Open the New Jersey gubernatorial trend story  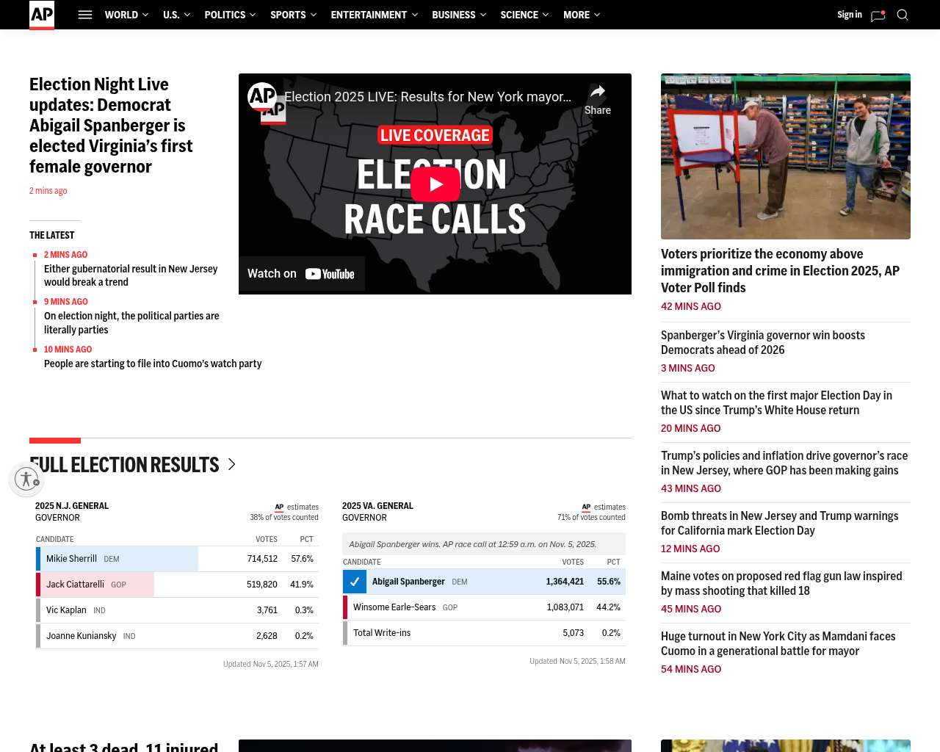click(131, 275)
